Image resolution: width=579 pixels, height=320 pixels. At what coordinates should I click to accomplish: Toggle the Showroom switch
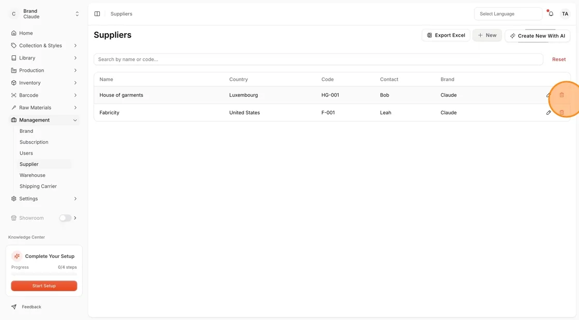coord(65,218)
